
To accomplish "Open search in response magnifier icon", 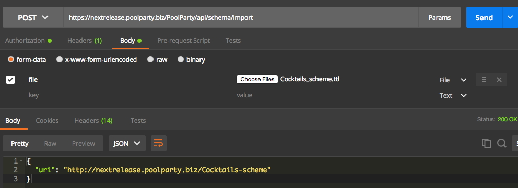I will pyautogui.click(x=502, y=143).
